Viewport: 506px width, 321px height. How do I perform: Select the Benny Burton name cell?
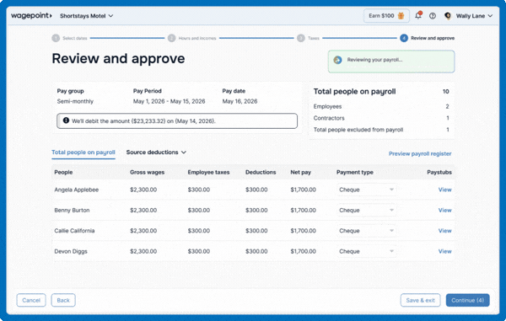point(72,210)
